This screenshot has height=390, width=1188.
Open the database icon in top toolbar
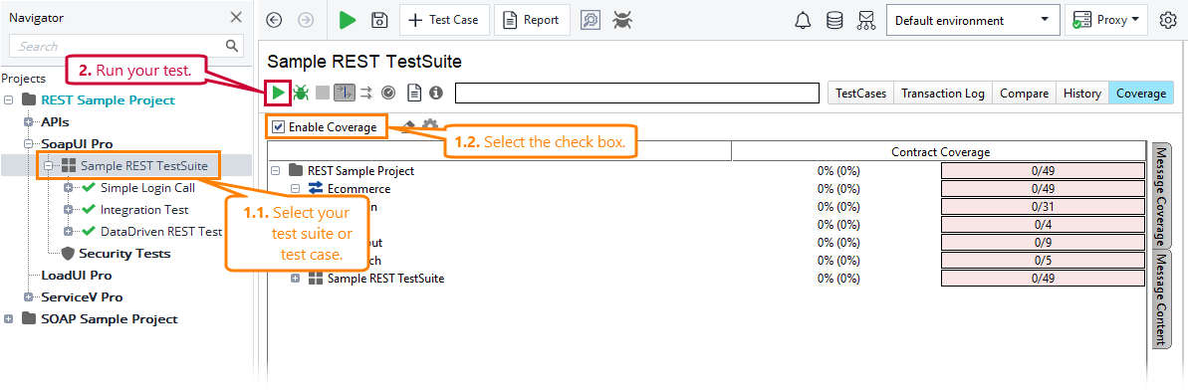[834, 21]
